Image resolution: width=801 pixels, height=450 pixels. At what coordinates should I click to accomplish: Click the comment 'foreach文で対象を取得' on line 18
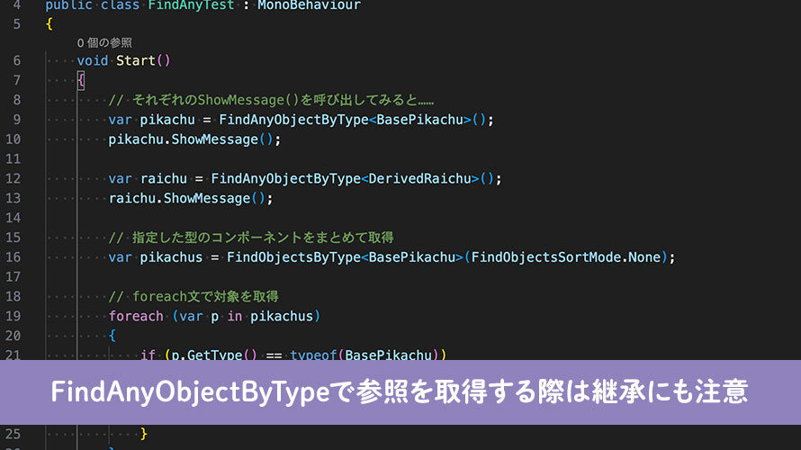[193, 297]
